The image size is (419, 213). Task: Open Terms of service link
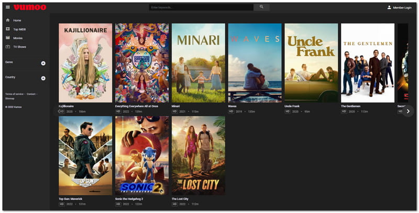coord(14,94)
